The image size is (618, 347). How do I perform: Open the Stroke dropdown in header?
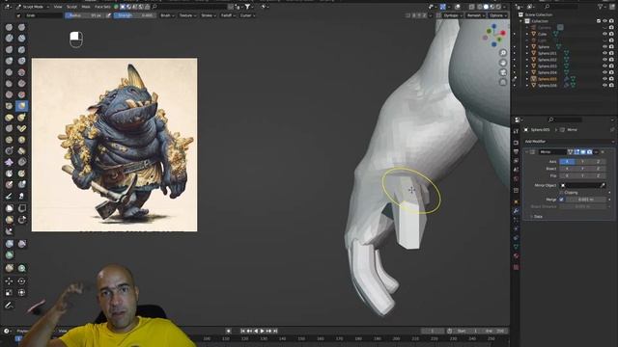209,15
